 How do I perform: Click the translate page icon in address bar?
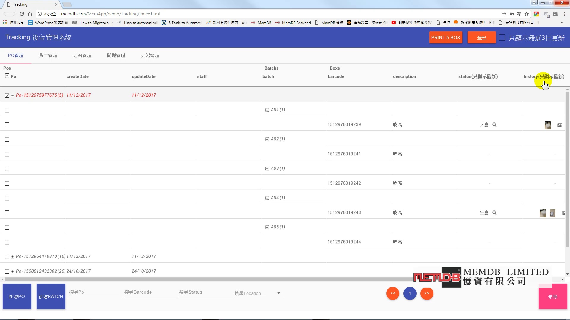[x=519, y=14]
